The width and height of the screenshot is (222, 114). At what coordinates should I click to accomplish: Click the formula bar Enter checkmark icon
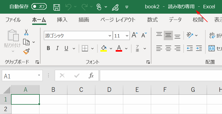pos(77,76)
